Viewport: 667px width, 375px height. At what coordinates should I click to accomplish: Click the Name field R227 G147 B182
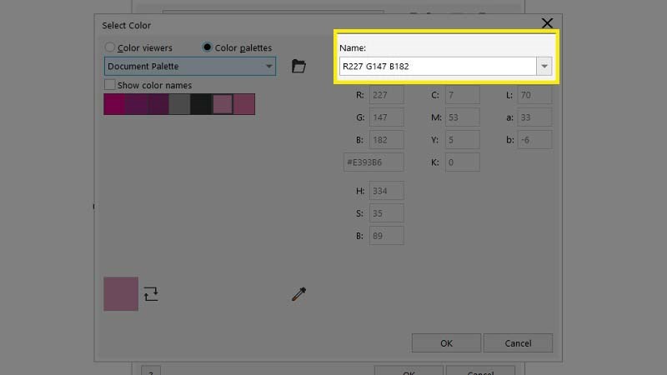pos(438,67)
